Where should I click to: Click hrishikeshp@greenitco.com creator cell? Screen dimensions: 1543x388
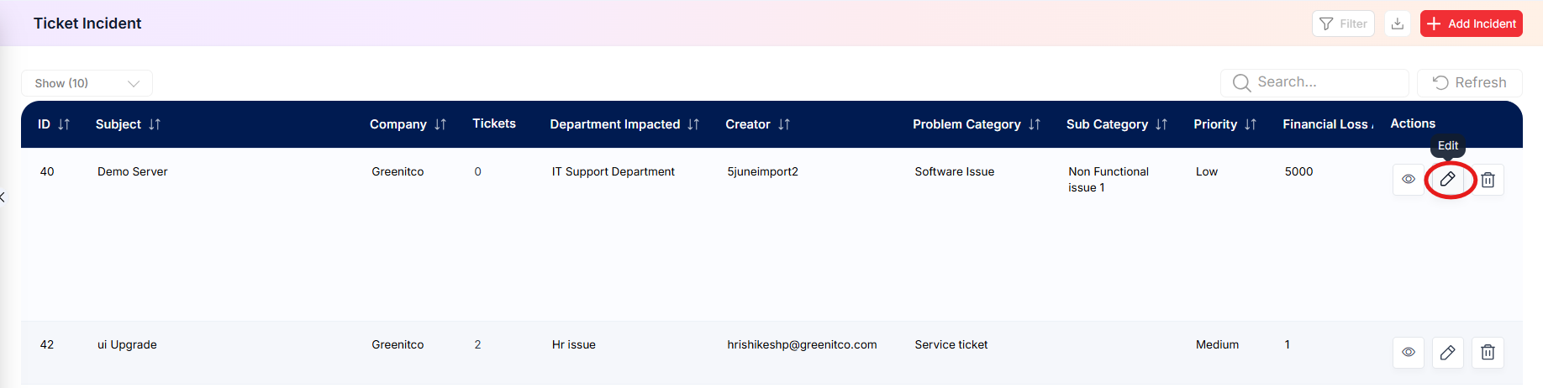pyautogui.click(x=802, y=344)
